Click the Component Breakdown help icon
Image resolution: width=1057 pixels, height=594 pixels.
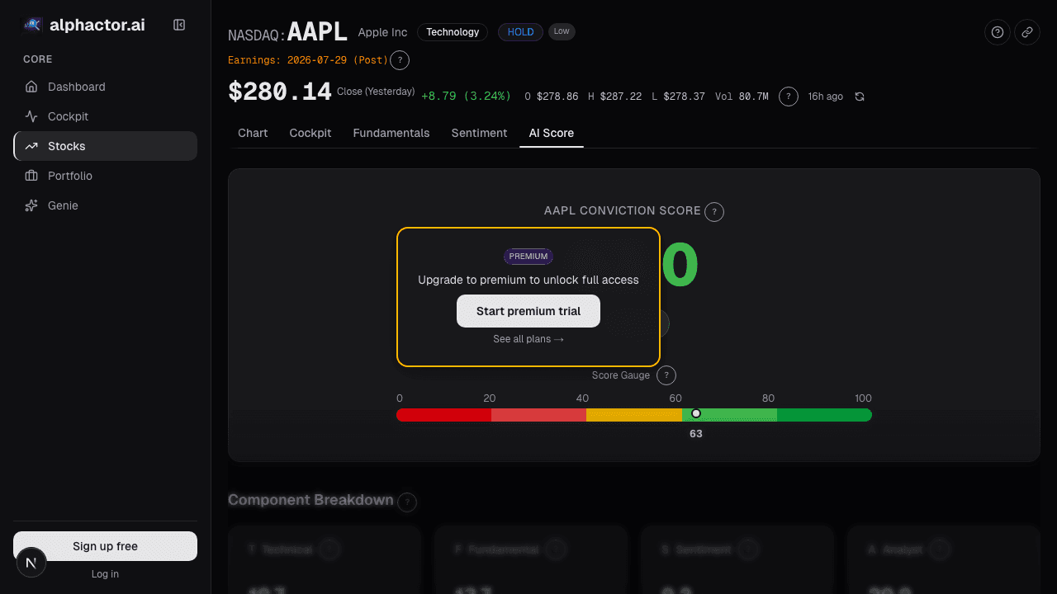pos(407,502)
